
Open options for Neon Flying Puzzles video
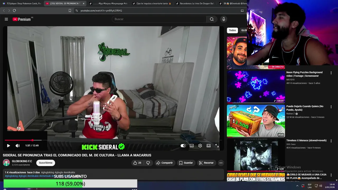[331, 73]
